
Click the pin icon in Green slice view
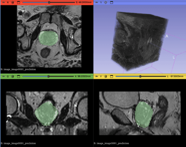coord(3,77)
